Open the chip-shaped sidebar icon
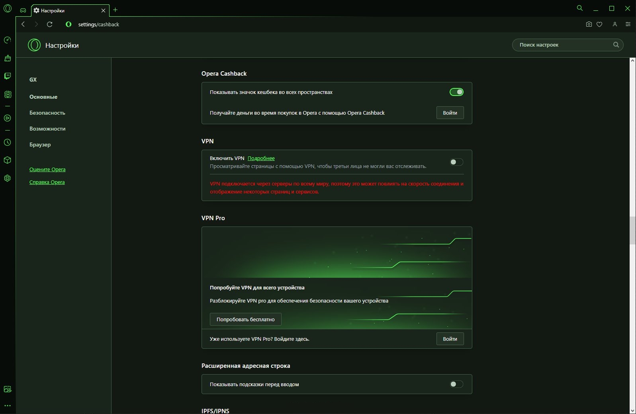Viewport: 636px width, 414px height. click(8, 94)
